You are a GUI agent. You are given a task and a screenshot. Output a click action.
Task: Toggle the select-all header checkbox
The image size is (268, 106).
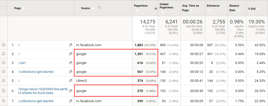coord(4,8)
